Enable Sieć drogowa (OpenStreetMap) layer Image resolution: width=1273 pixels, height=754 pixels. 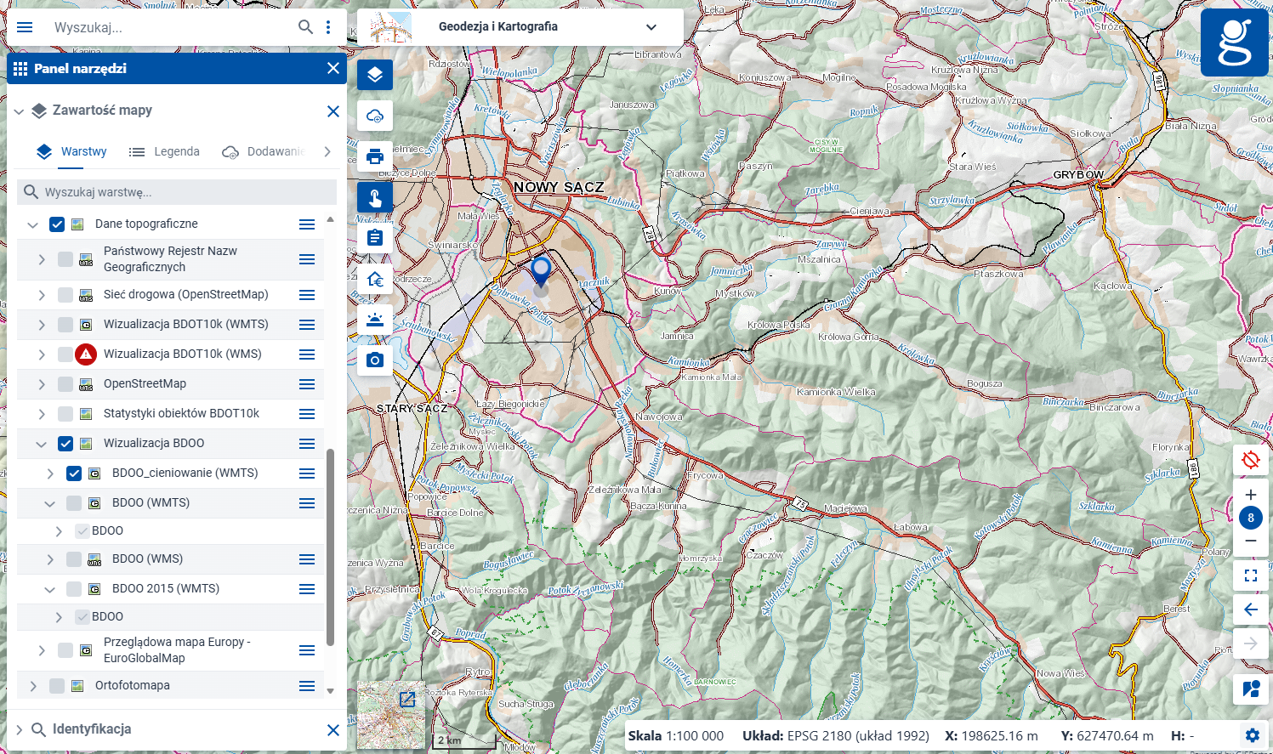click(x=65, y=295)
